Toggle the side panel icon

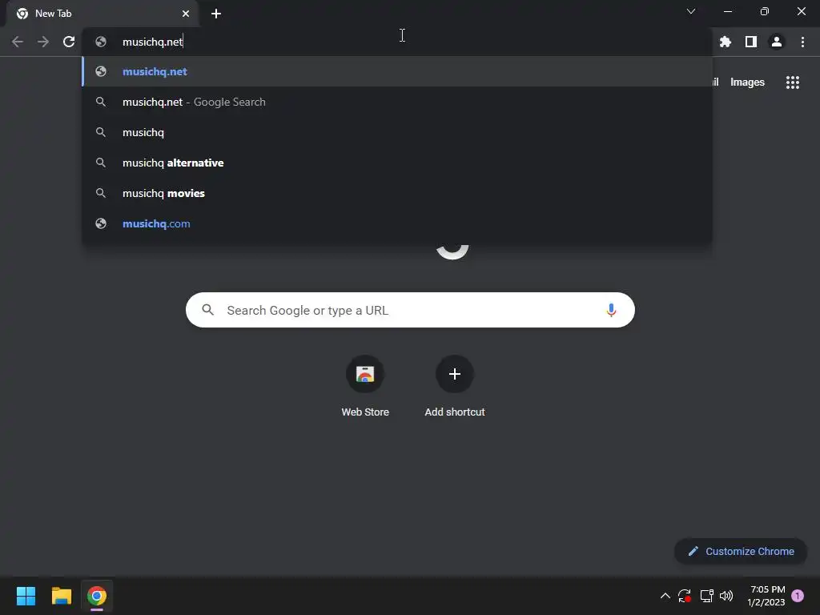click(751, 42)
